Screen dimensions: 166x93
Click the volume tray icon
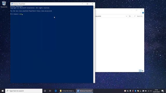click(151, 91)
